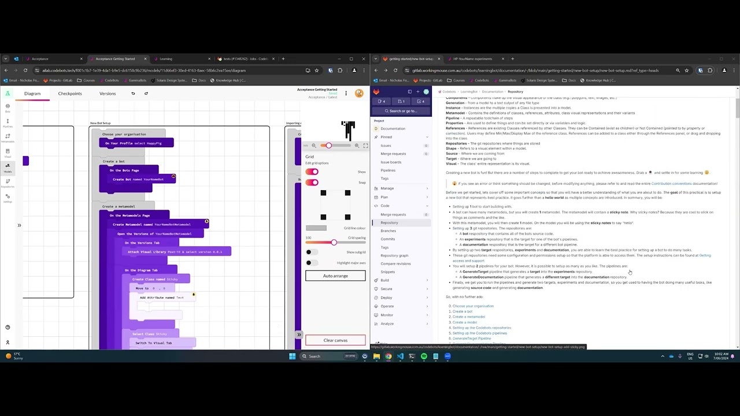Expand the Codebots left sidebar chevrons
740x416 pixels.
(19, 225)
